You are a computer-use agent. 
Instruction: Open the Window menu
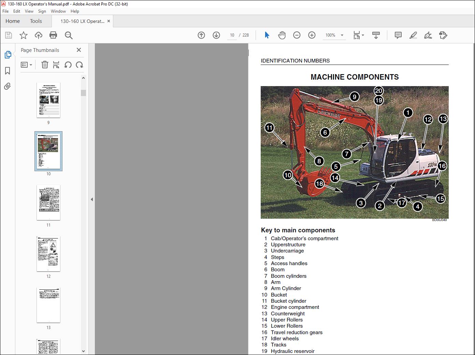[x=58, y=11]
